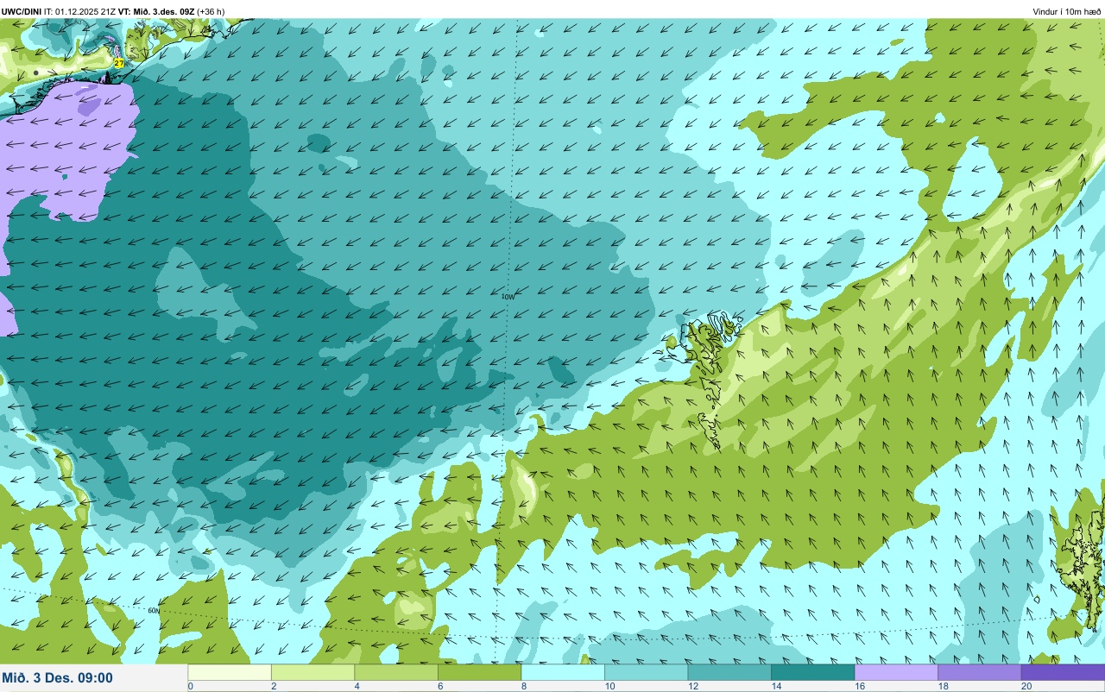The image size is (1105, 692).
Task: Select the 4–6 green legend swatch
Action: point(396,672)
